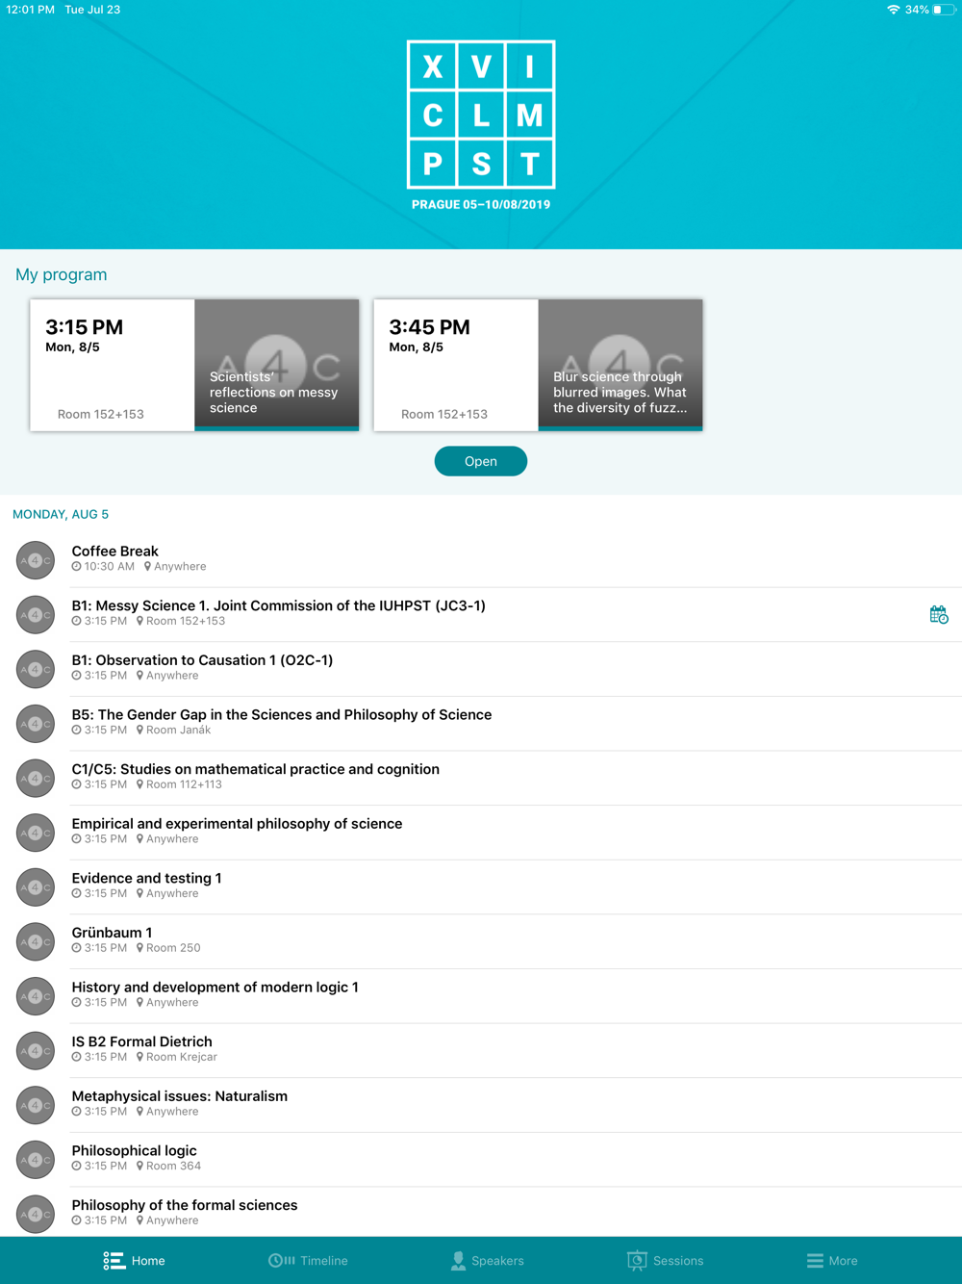Open the Speakers tab
Image resolution: width=962 pixels, height=1284 pixels.
pos(488,1261)
